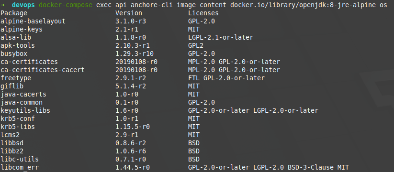Select the alsa-lib package entry
Image resolution: width=394 pixels, height=172 pixels.
pos(16,37)
